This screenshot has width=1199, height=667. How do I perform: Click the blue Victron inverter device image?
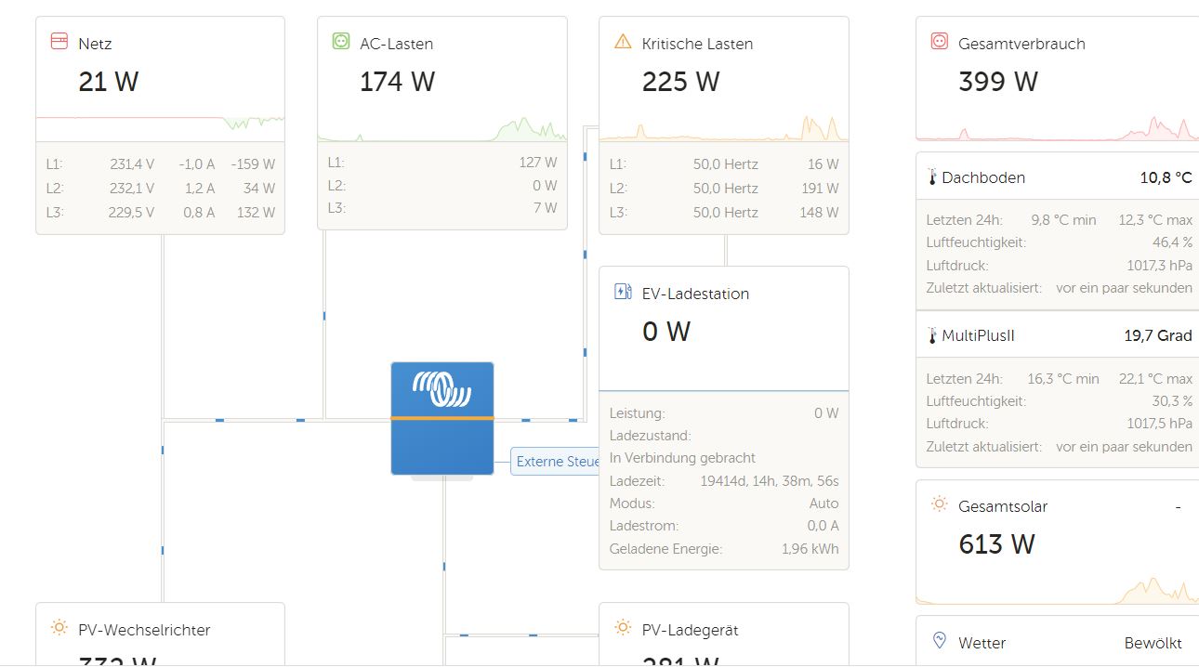pos(441,418)
